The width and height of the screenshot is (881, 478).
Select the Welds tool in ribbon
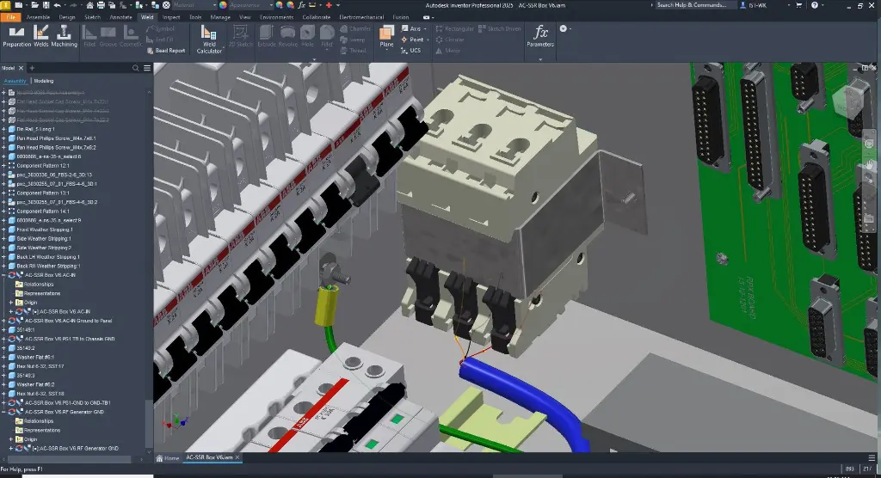click(x=41, y=37)
